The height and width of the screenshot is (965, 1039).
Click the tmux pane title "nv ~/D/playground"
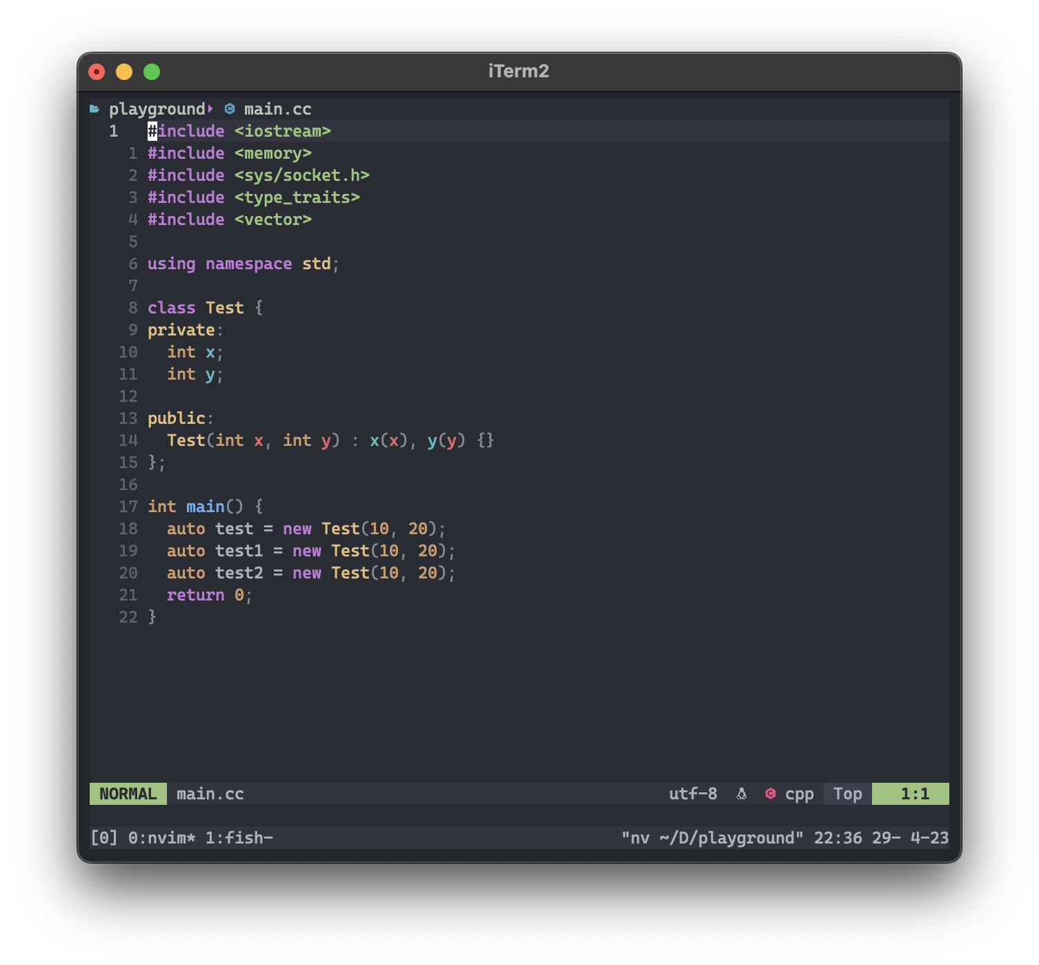click(713, 838)
